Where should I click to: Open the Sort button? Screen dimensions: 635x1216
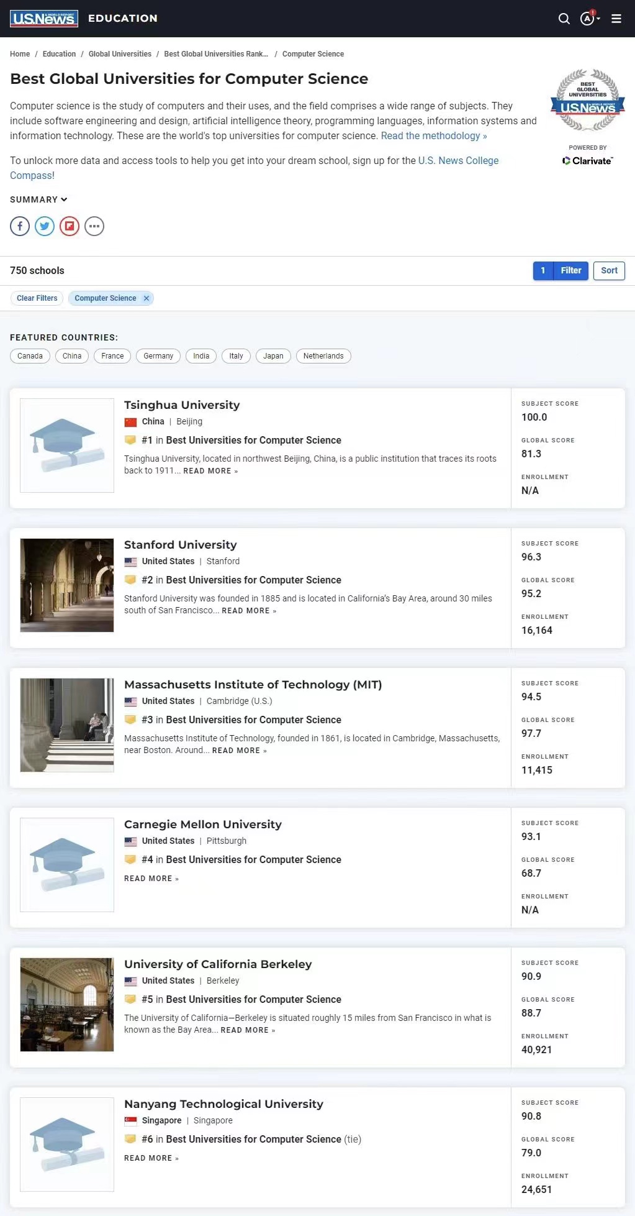pyautogui.click(x=609, y=271)
